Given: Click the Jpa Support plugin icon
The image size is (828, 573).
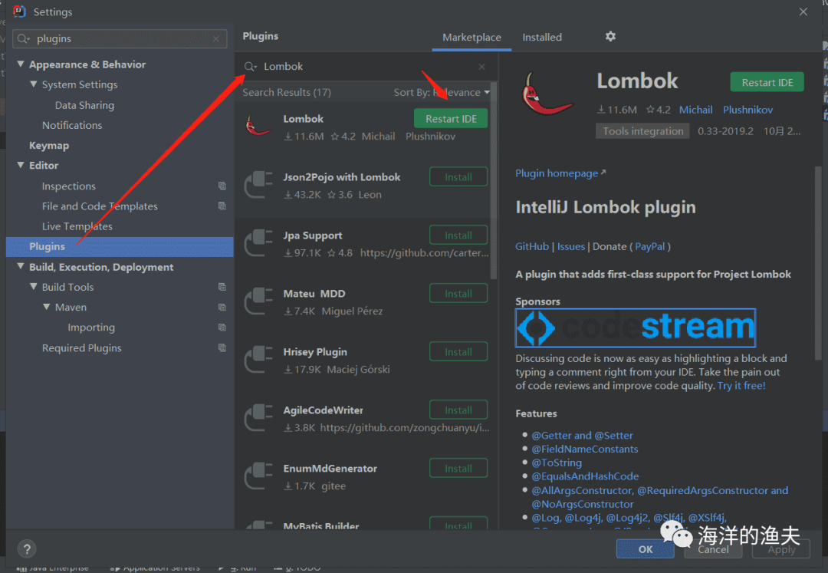Looking at the screenshot, I should [258, 242].
